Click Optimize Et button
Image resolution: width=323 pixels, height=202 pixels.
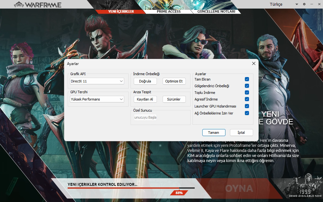click(174, 81)
